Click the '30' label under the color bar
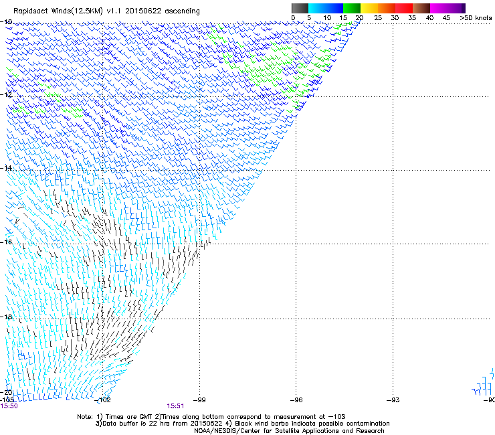The image size is (495, 435). (x=395, y=18)
